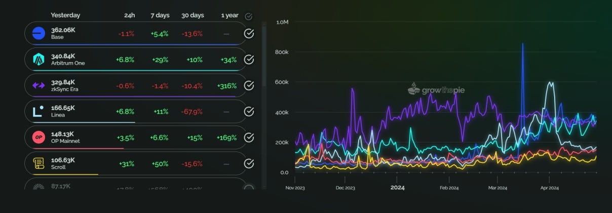The height and width of the screenshot is (213, 612).
Task: Click zkSync Era's +316% yearly change
Action: [x=226, y=86]
